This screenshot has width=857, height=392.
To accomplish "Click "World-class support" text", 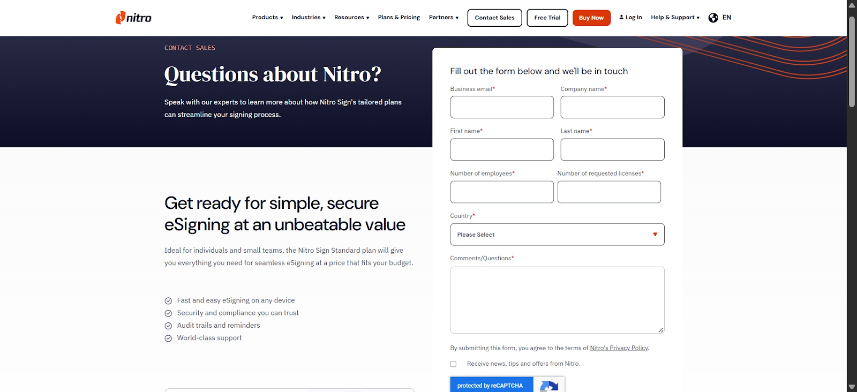I will click(x=209, y=338).
